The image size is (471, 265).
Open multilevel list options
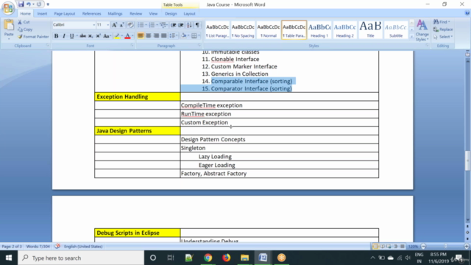coord(163,25)
